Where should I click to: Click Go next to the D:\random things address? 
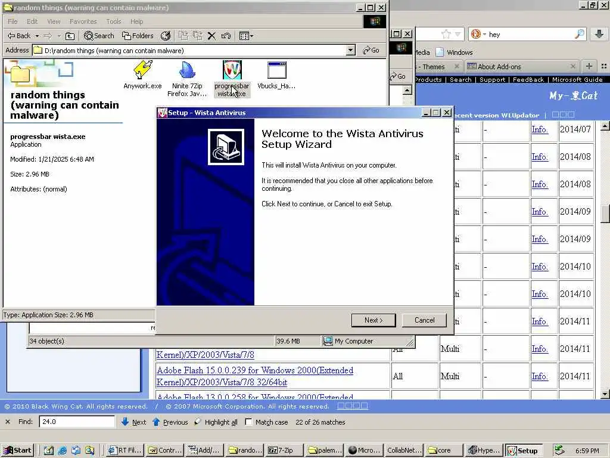[371, 50]
